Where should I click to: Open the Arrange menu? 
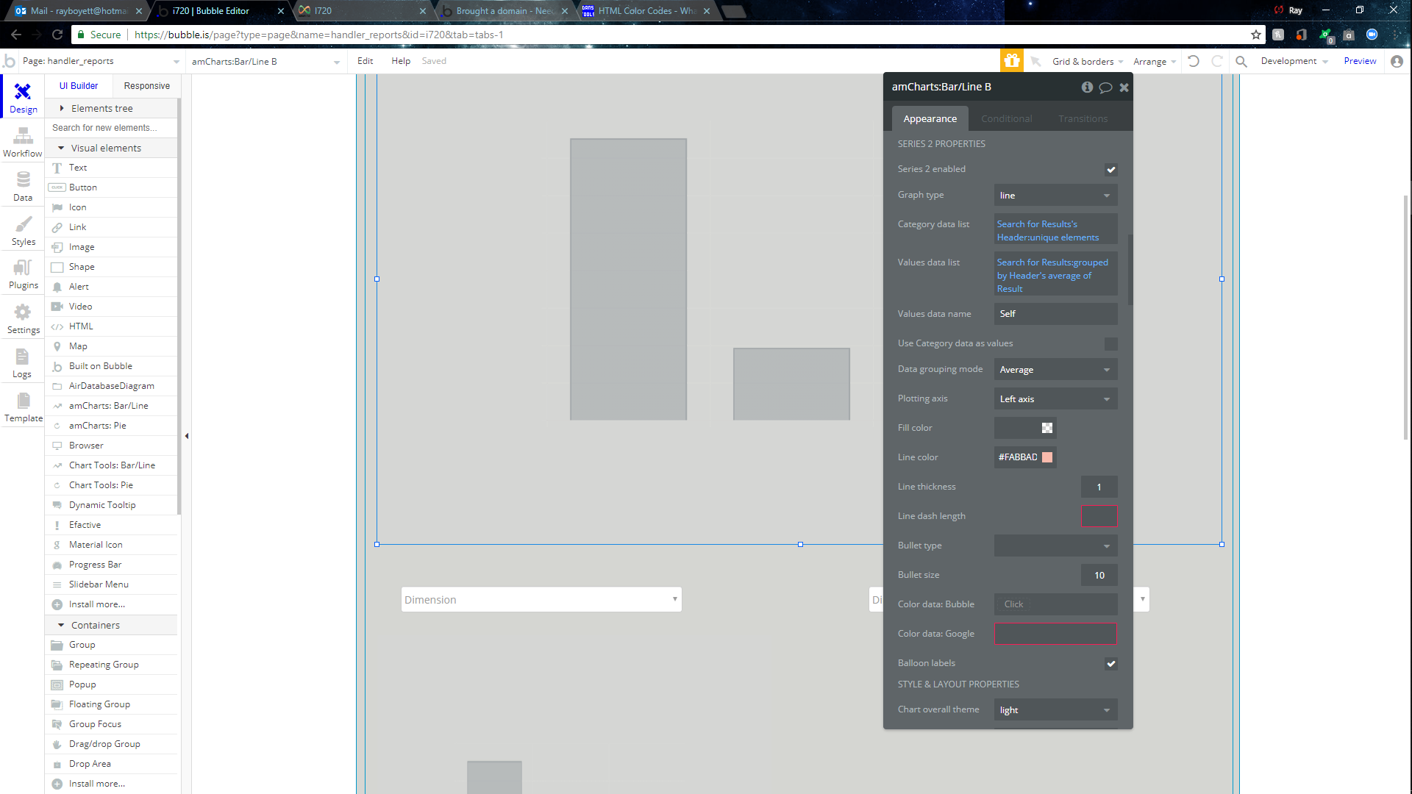click(x=1155, y=62)
